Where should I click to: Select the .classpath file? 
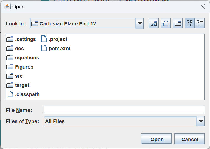pos(27,94)
